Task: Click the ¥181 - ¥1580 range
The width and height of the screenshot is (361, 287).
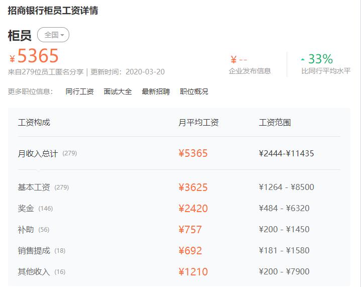Action: 284,251
